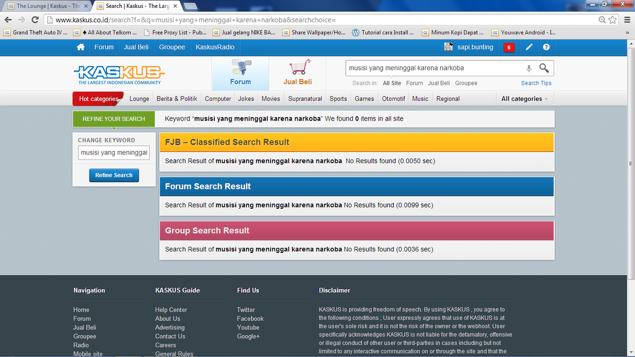Click the browser forward arrow
Viewport: 635px width, 357px height.
(x=21, y=20)
